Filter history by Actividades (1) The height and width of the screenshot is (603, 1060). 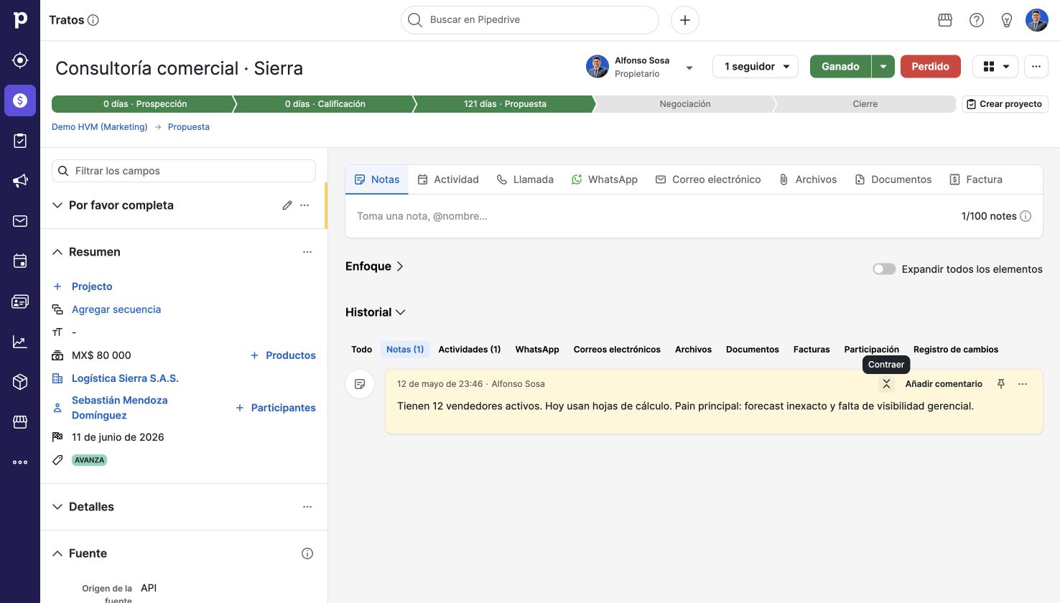(x=470, y=350)
